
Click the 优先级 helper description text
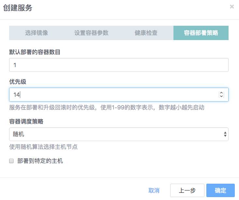107,107
